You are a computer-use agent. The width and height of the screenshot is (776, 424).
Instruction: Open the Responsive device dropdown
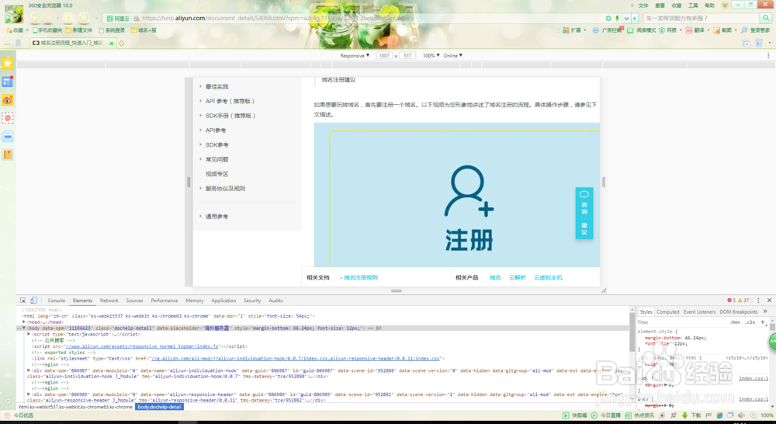[355, 55]
